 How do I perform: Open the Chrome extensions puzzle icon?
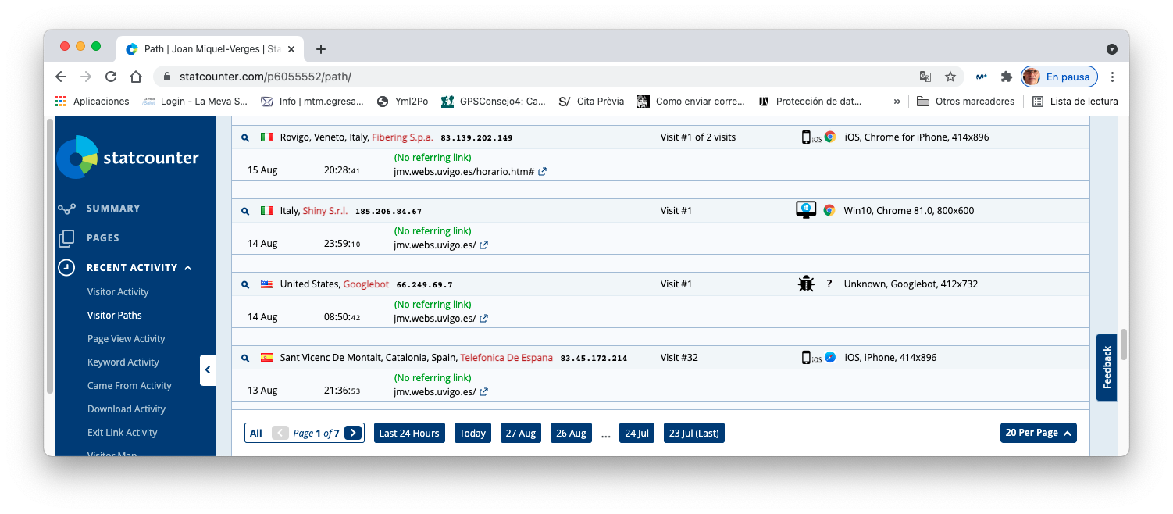tap(1007, 77)
